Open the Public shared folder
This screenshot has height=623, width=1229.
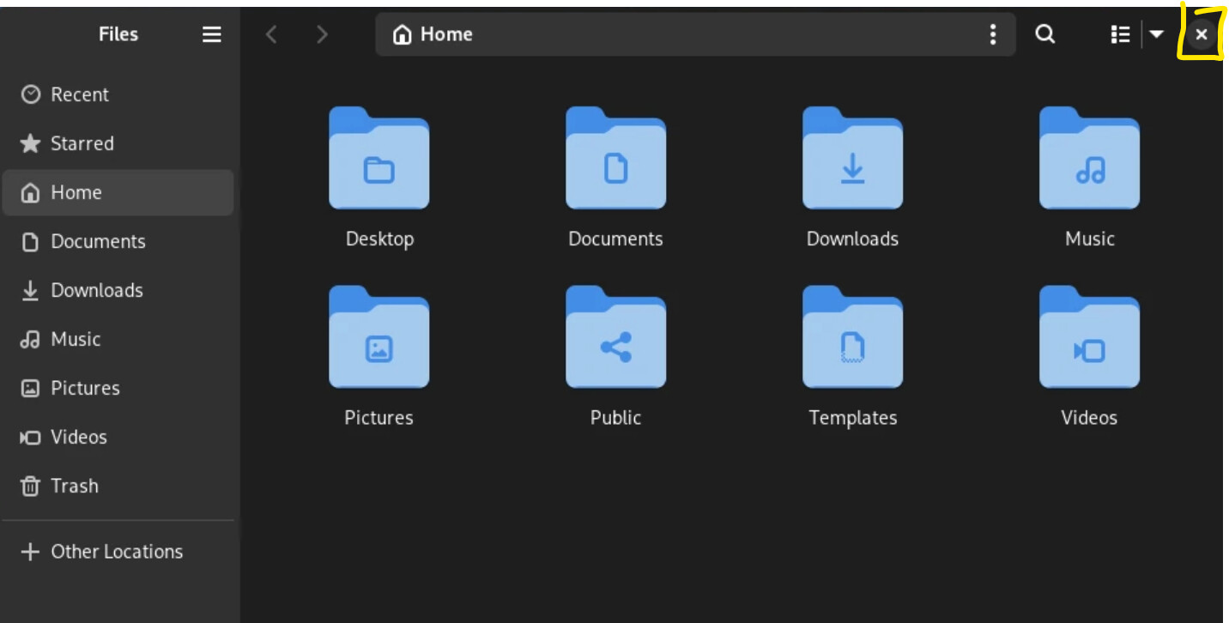[615, 339]
